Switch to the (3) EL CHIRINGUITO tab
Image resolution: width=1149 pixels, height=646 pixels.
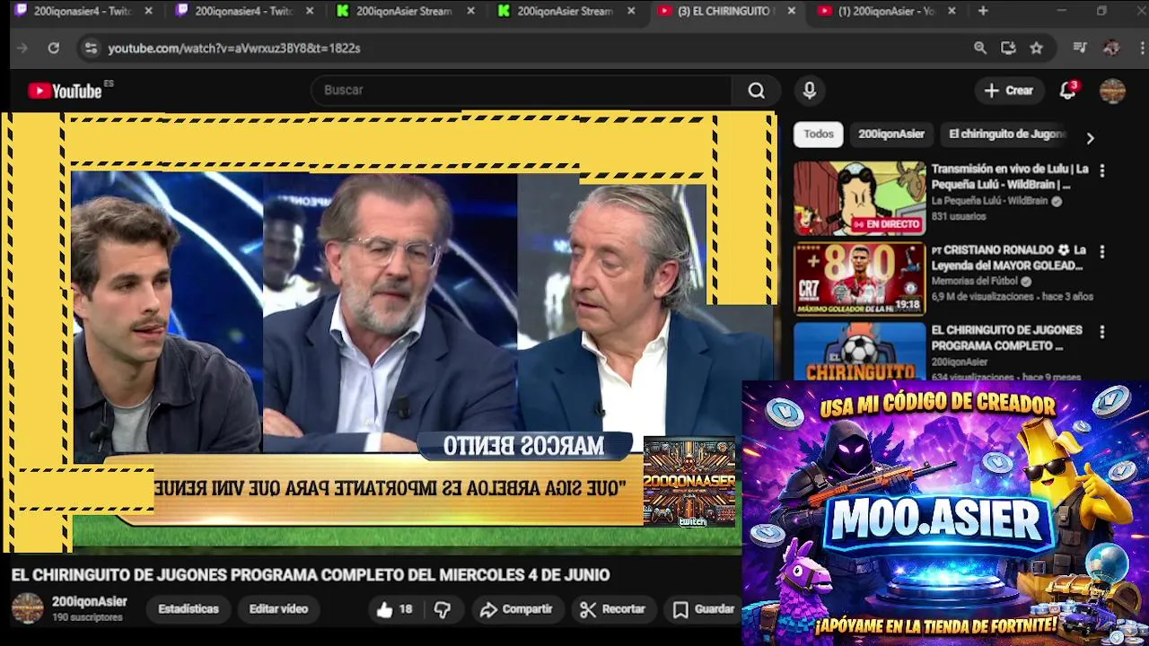click(x=724, y=11)
